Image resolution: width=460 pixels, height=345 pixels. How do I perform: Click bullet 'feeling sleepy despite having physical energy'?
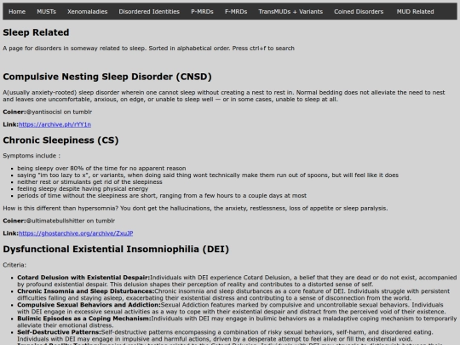[83, 188]
